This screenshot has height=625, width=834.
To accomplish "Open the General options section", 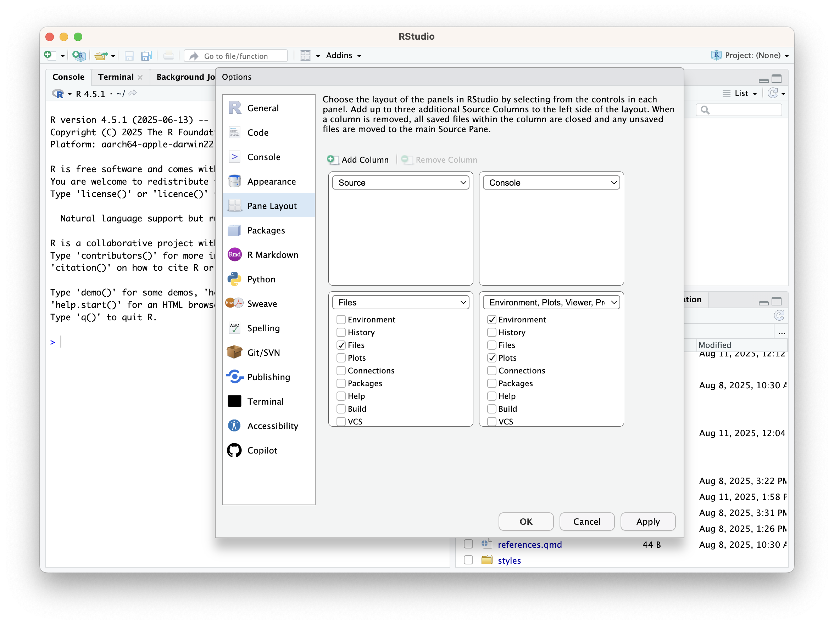I will (x=268, y=108).
